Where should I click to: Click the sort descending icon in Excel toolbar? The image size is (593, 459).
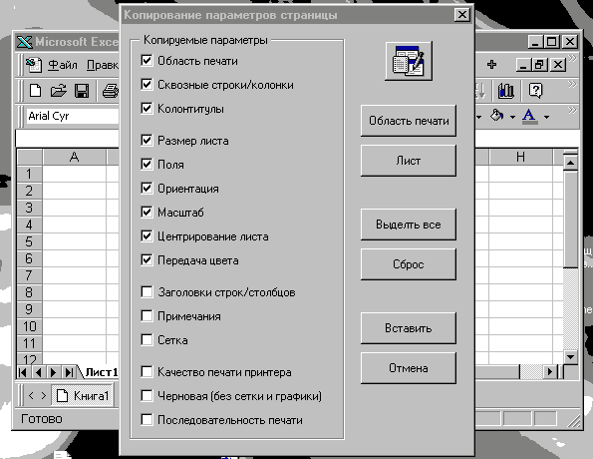pyautogui.click(x=479, y=91)
